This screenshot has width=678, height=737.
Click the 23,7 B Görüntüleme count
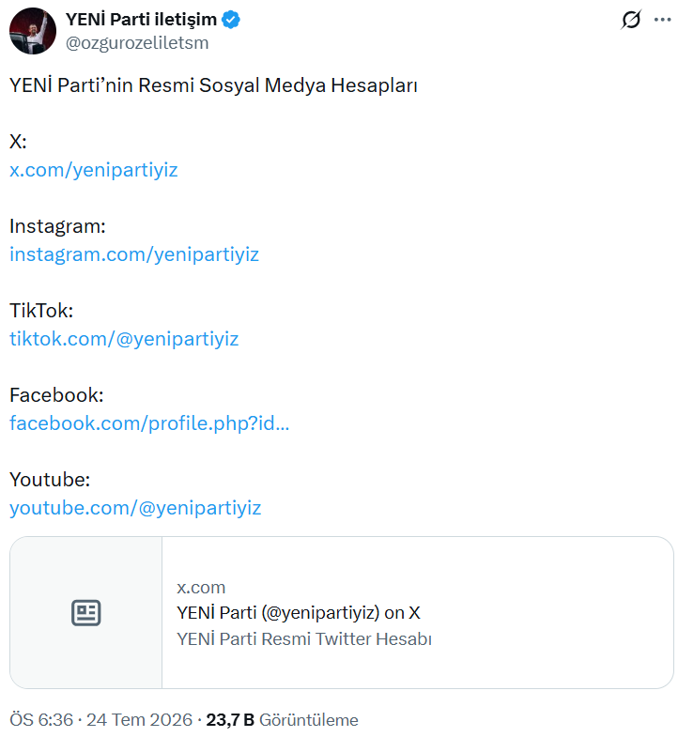(x=282, y=719)
